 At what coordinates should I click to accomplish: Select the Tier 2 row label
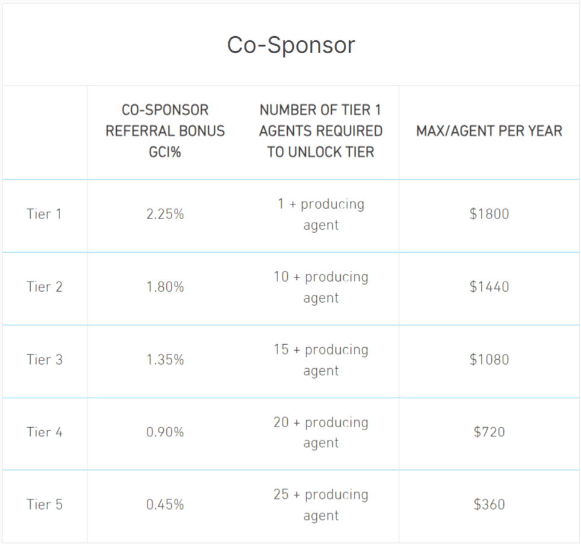[x=45, y=286]
